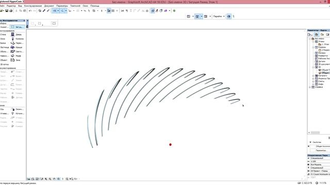
Task: Toggle the guide lines button in toolbar
Action: click(x=55, y=11)
